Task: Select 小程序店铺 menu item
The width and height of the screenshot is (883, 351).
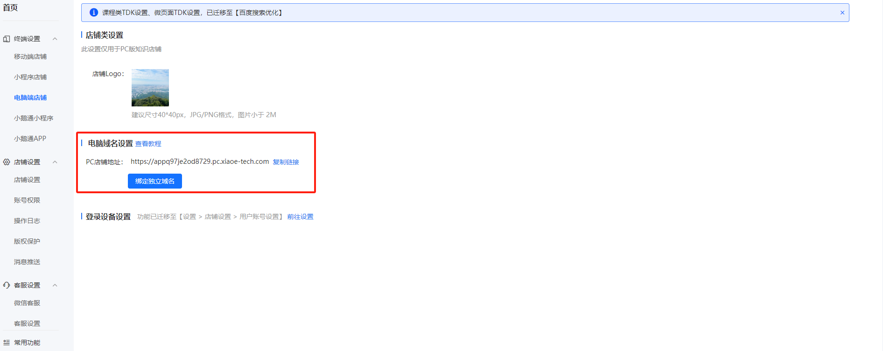Action: point(30,77)
